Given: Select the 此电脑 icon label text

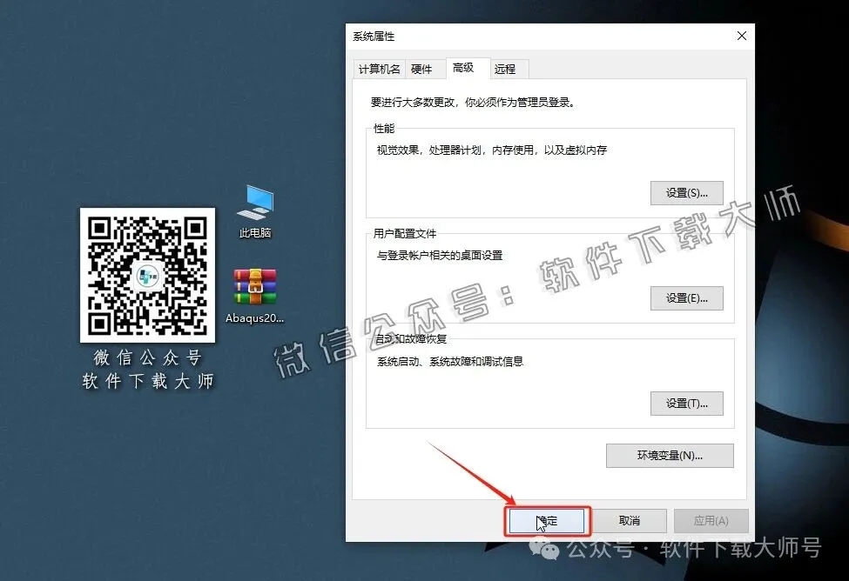Looking at the screenshot, I should point(253,233).
